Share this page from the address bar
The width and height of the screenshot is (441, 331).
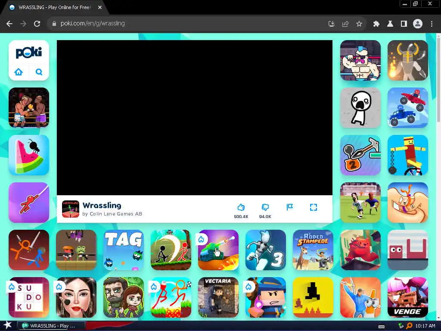point(345,24)
